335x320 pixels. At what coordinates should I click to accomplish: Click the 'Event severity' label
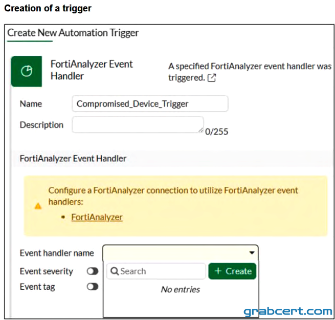point(47,271)
